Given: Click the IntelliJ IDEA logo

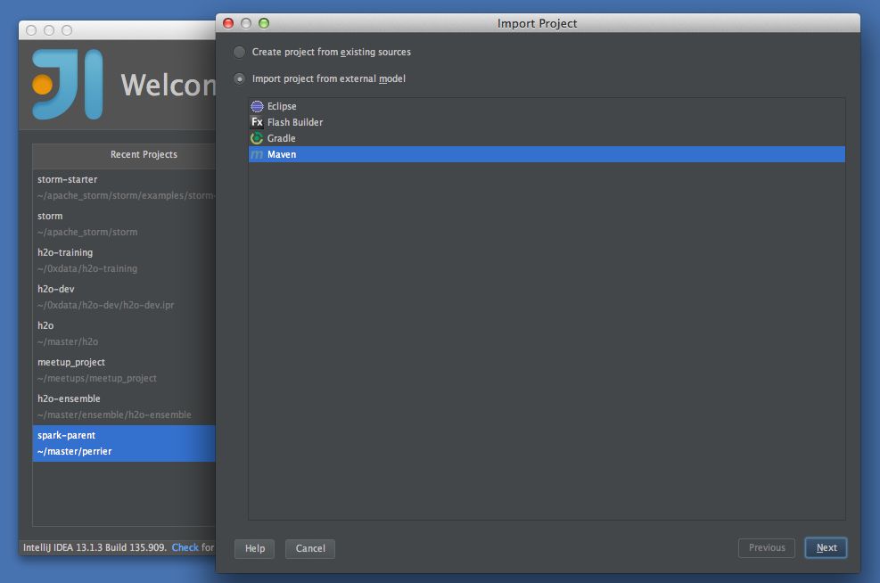Looking at the screenshot, I should click(67, 85).
